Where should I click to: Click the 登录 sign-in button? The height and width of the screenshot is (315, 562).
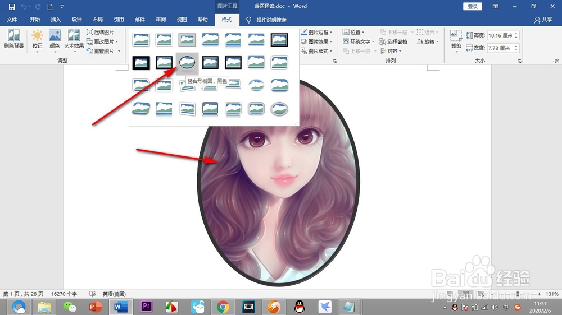[x=473, y=6]
